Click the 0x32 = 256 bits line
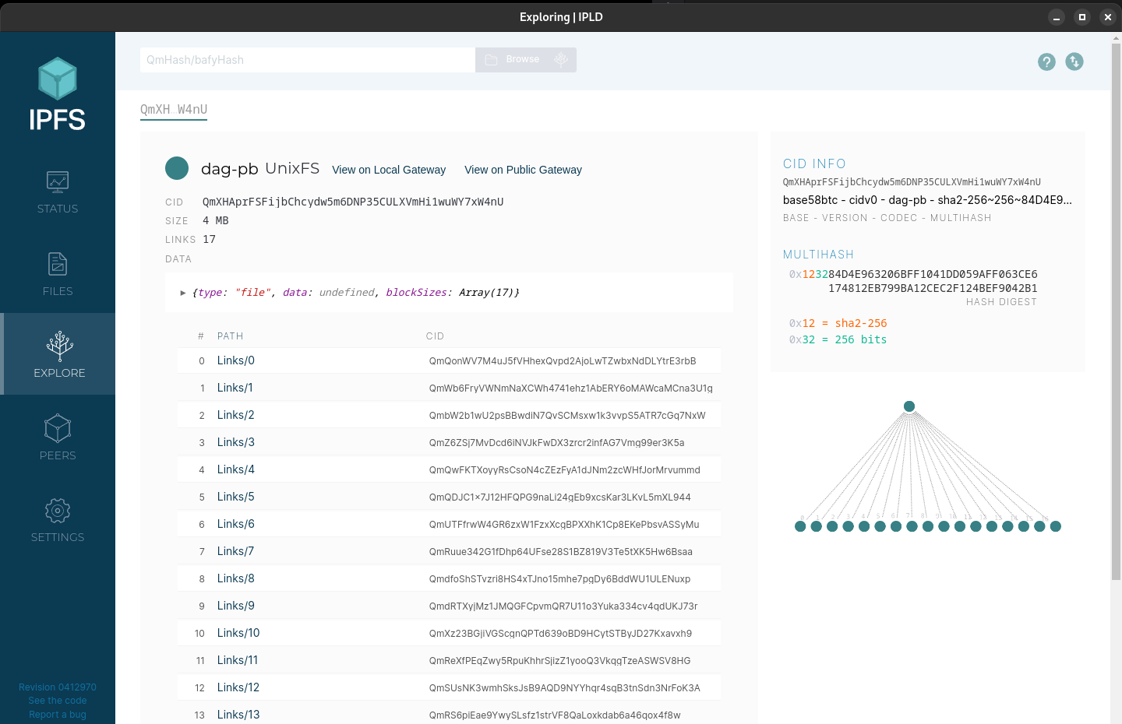This screenshot has height=724, width=1122. coord(838,339)
